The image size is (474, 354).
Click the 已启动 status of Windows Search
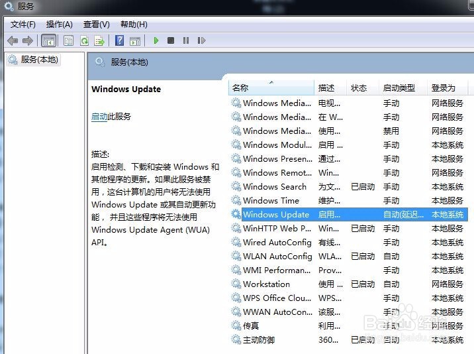[x=363, y=186]
